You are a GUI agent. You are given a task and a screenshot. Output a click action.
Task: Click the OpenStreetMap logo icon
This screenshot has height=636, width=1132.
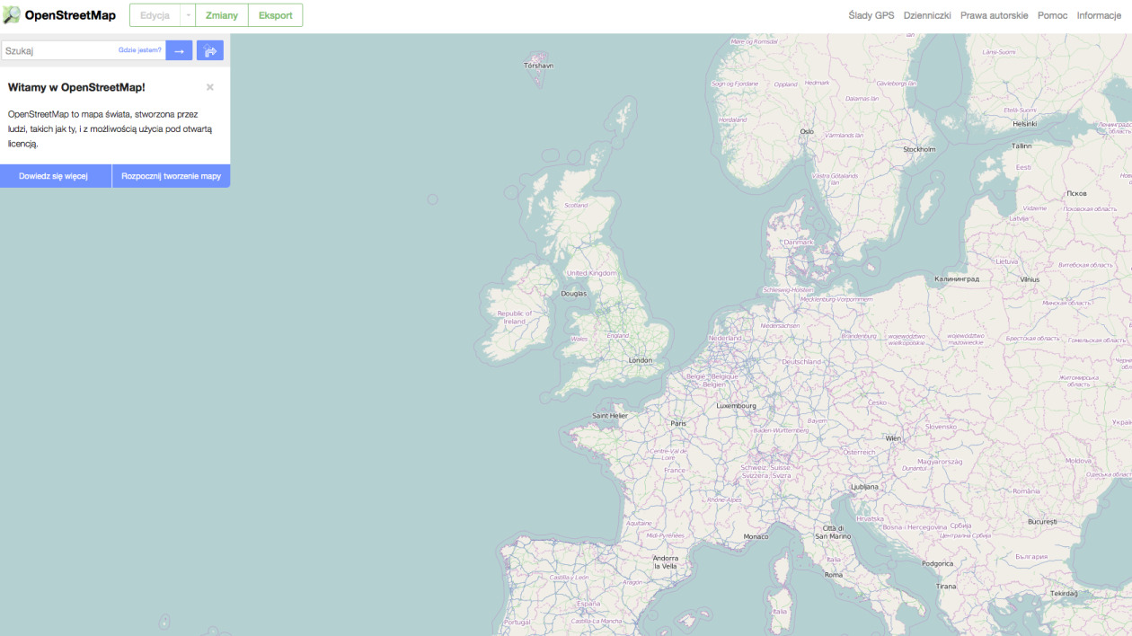[12, 15]
